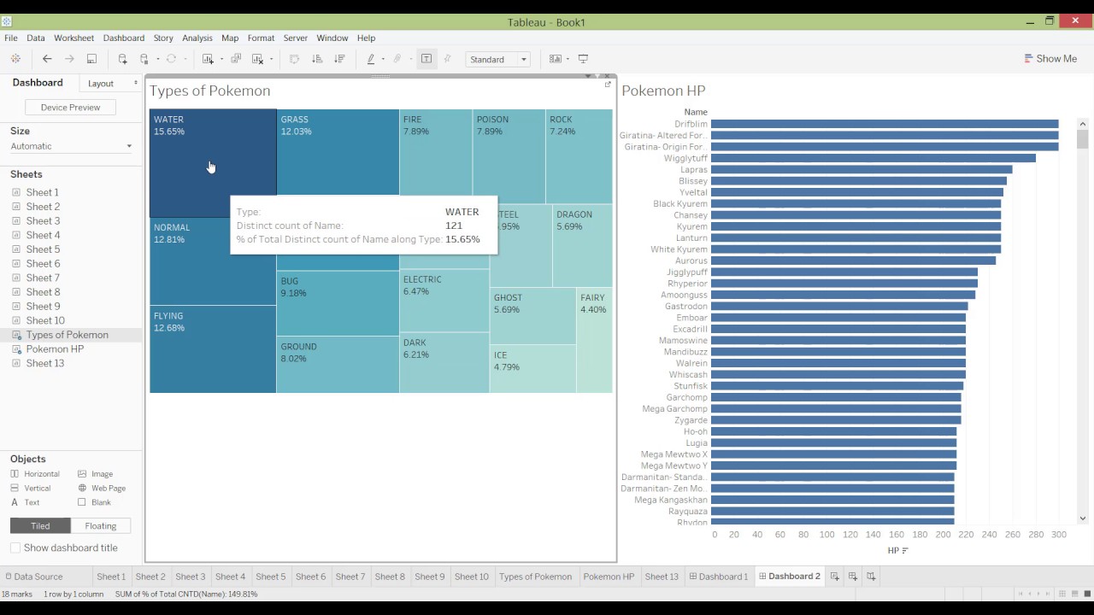Click the new worksheet chart icon
The height and width of the screenshot is (615, 1094).
pyautogui.click(x=208, y=59)
